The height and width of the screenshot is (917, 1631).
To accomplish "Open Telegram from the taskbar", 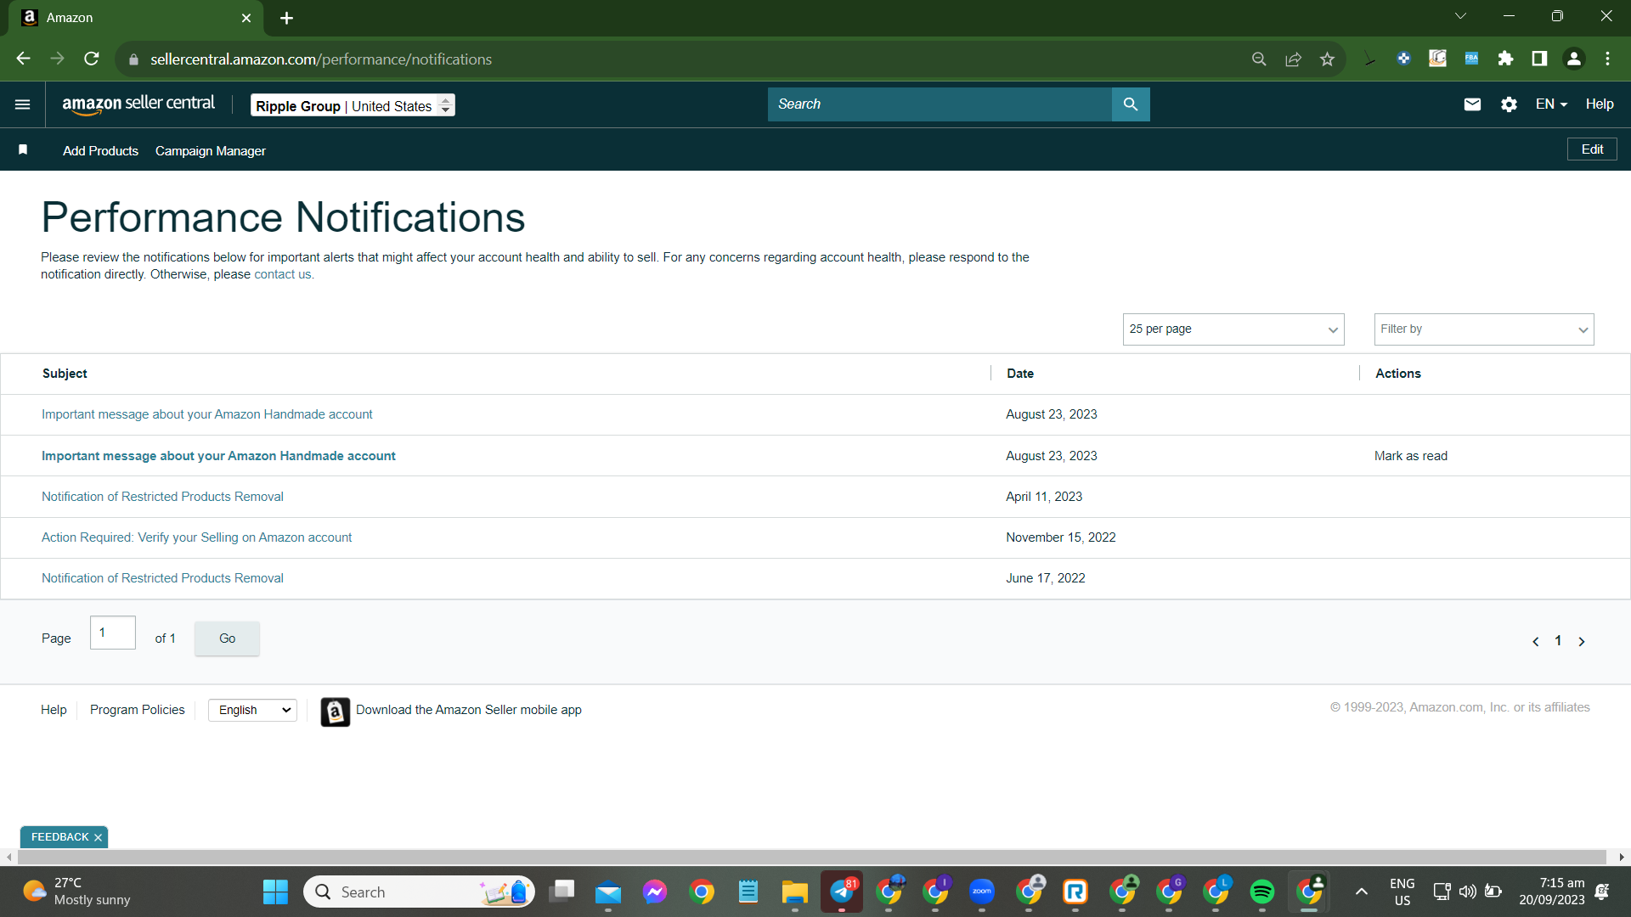I will tap(842, 892).
